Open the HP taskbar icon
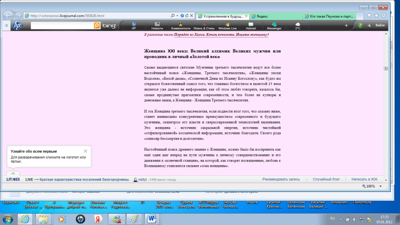 point(80,219)
